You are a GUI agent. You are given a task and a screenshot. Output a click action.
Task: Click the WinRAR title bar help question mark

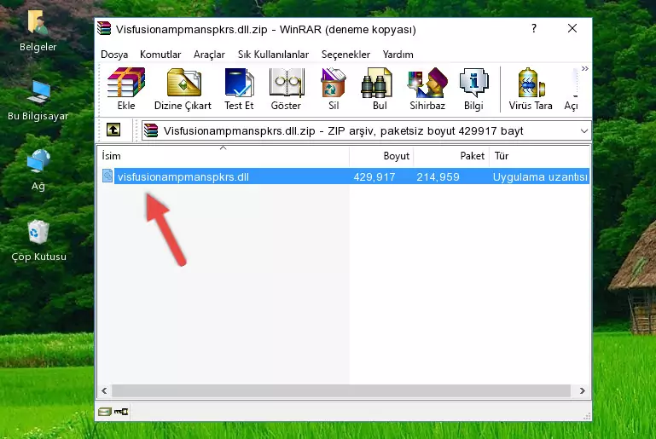click(534, 28)
